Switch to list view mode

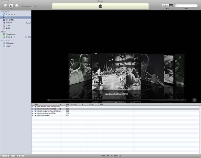164,6
